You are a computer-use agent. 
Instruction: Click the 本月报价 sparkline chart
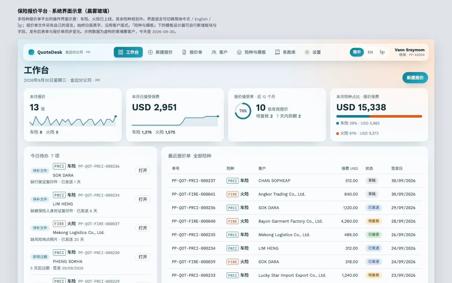[73, 121]
